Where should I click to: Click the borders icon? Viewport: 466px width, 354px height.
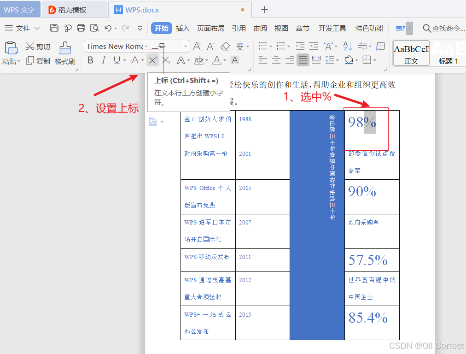367,60
